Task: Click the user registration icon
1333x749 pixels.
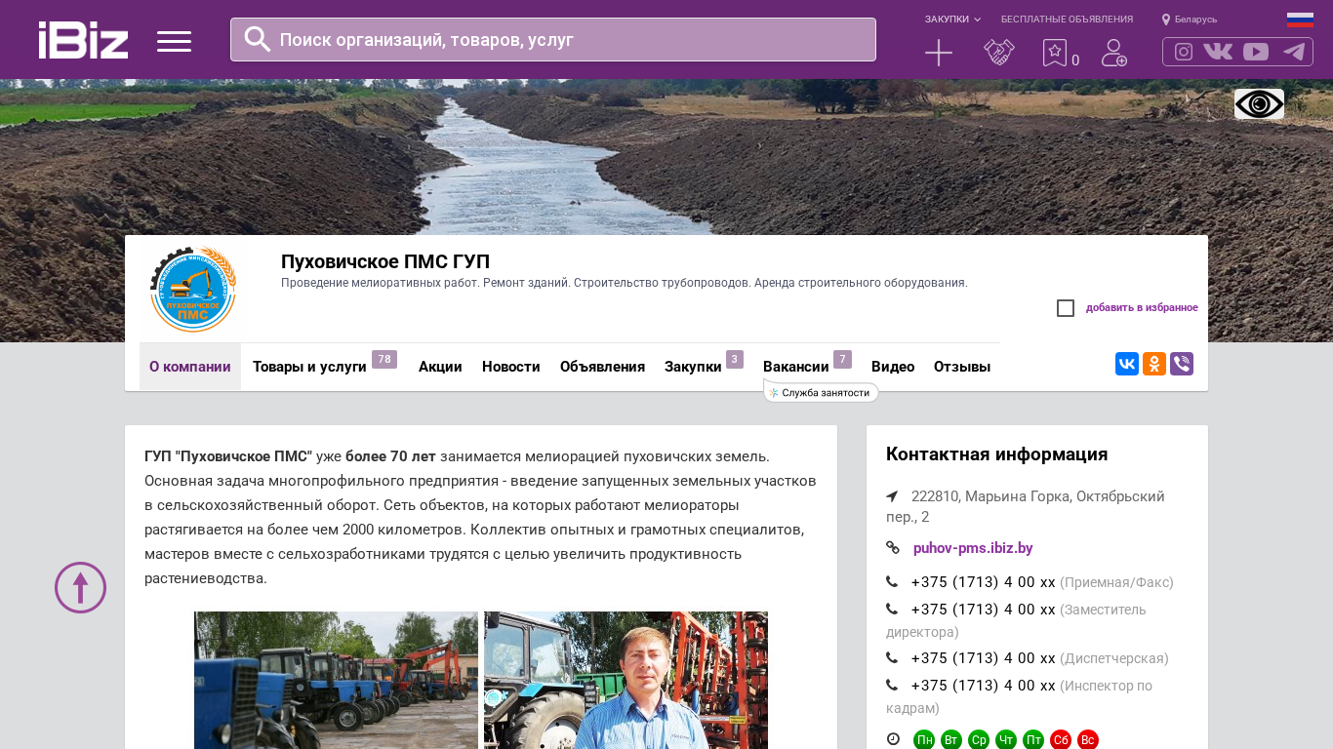Action: coord(1114,53)
